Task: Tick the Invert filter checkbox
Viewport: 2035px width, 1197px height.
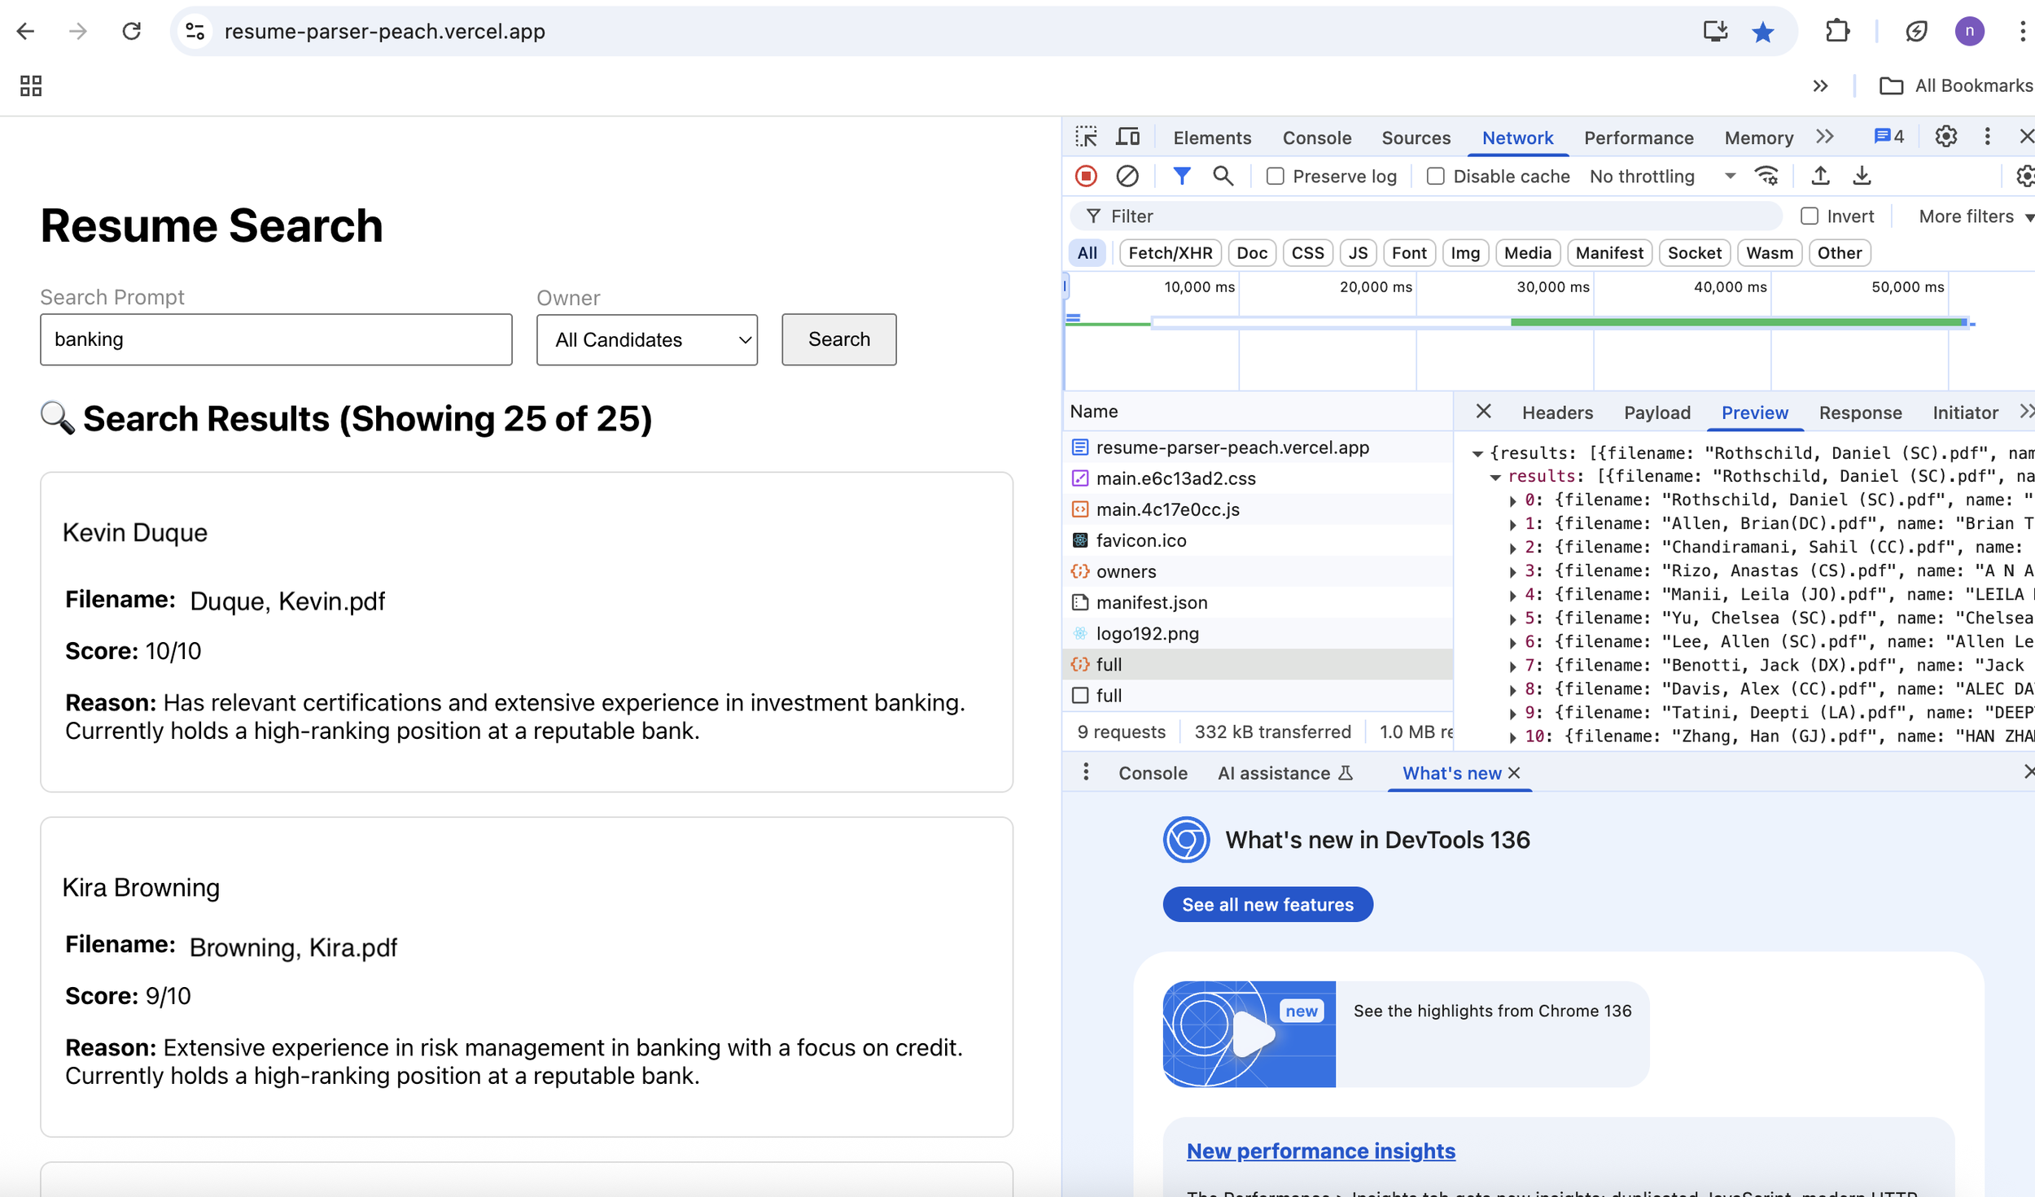Action: 1809,216
